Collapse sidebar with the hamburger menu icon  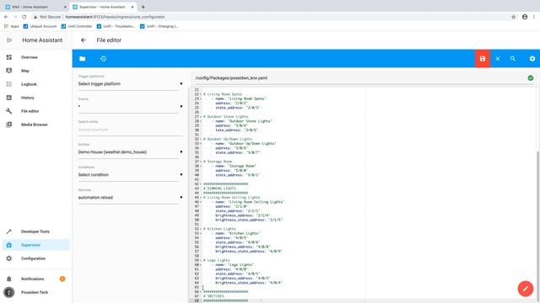9,40
